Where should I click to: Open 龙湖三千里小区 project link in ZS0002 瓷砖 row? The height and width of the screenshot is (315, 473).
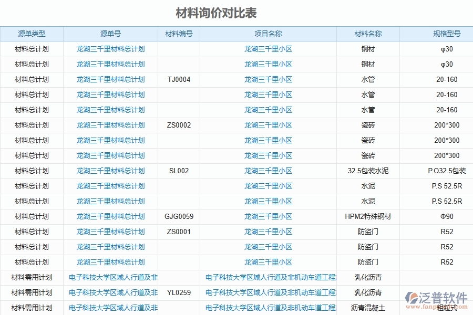pyautogui.click(x=268, y=125)
